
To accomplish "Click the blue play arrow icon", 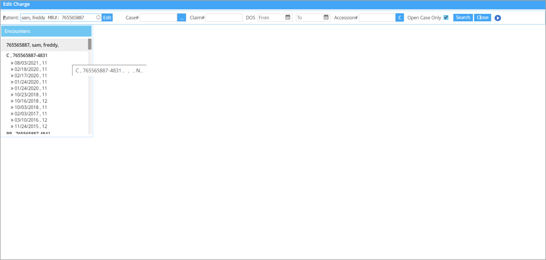I will click(498, 18).
